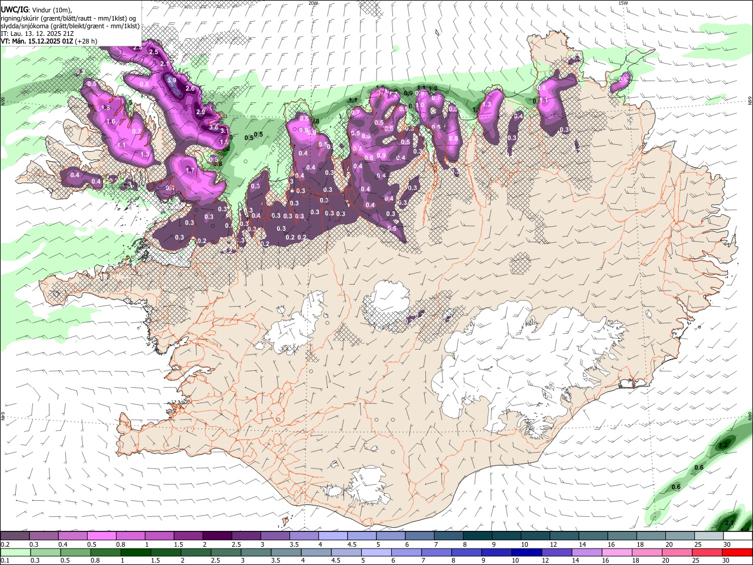Click the dark teal 8 mm snow swatch

pos(477,536)
